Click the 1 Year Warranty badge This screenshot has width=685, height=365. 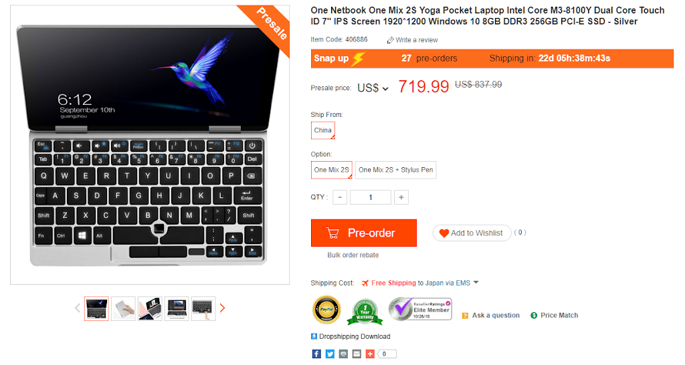(365, 312)
